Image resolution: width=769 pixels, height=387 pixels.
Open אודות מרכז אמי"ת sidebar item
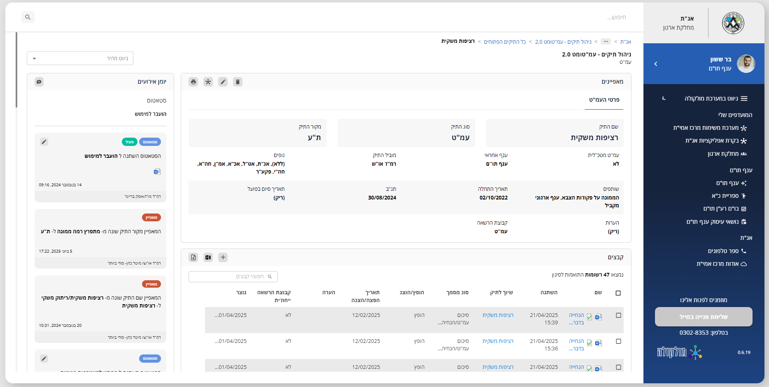[x=721, y=264]
